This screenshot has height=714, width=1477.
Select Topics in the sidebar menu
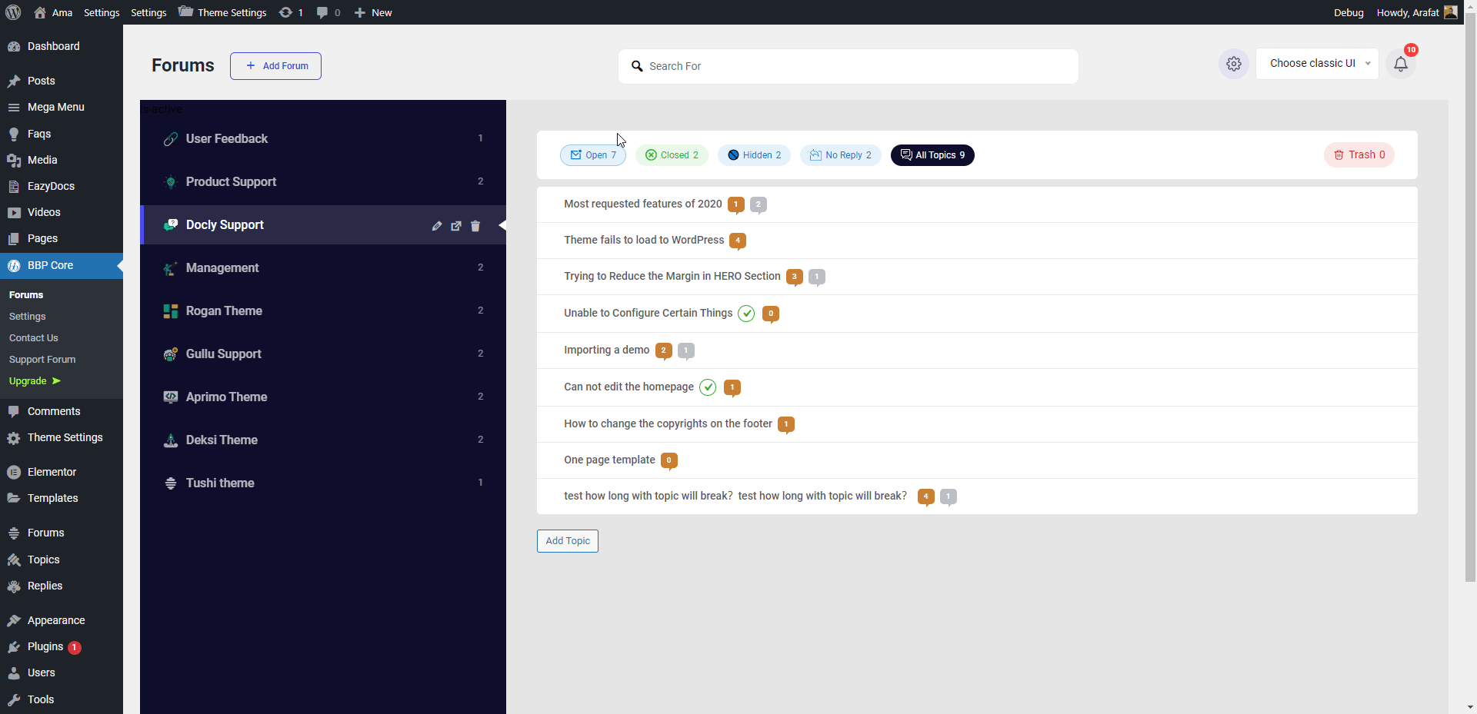tap(42, 560)
